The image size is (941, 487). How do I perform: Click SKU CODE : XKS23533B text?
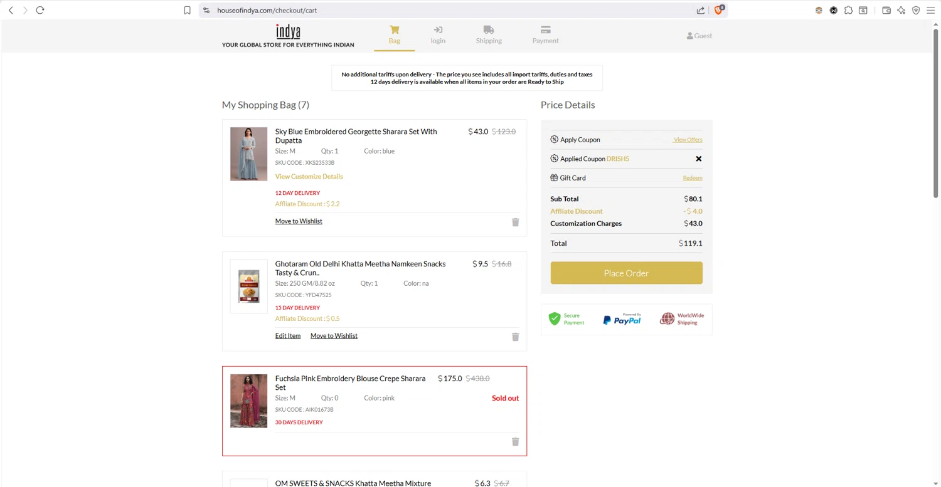[x=304, y=163]
